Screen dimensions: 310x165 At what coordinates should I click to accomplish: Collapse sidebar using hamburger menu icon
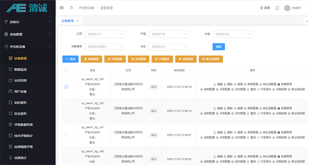pyautogui.click(x=62, y=8)
